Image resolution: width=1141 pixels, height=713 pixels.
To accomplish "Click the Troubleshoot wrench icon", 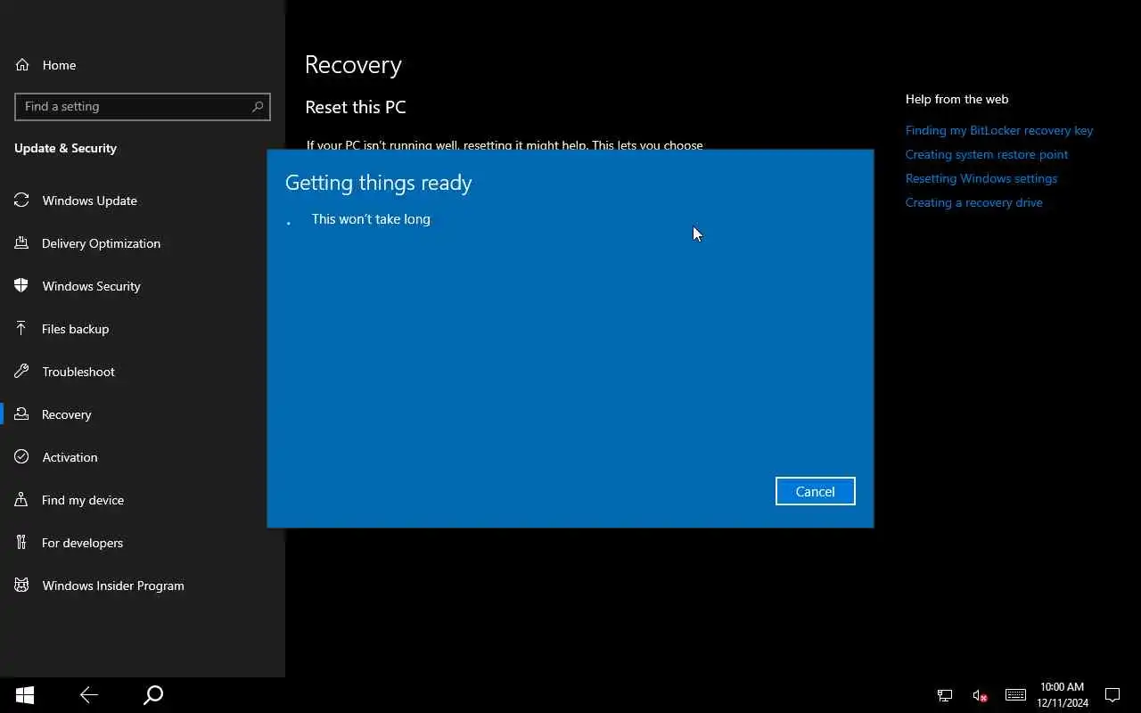I will click(x=21, y=372).
